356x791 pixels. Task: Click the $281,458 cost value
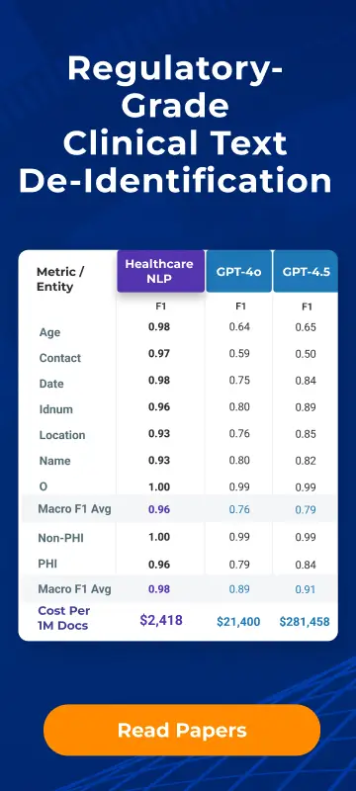305,622
